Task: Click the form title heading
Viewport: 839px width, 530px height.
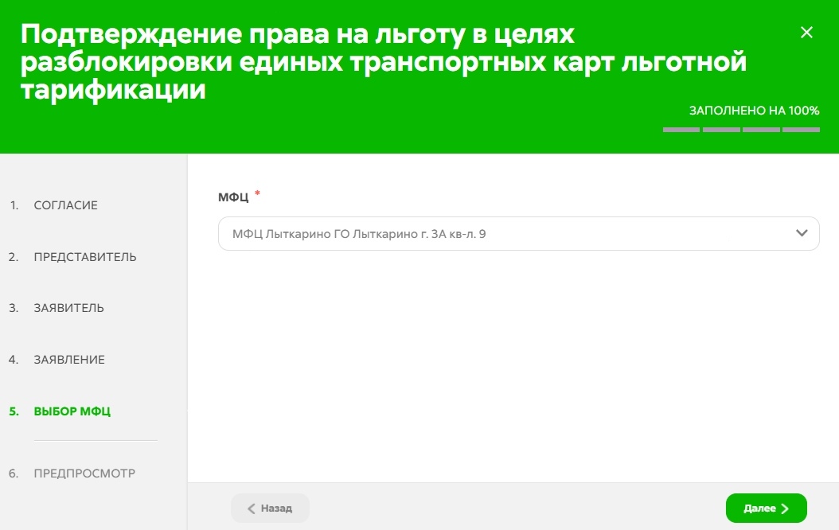Action: point(382,62)
